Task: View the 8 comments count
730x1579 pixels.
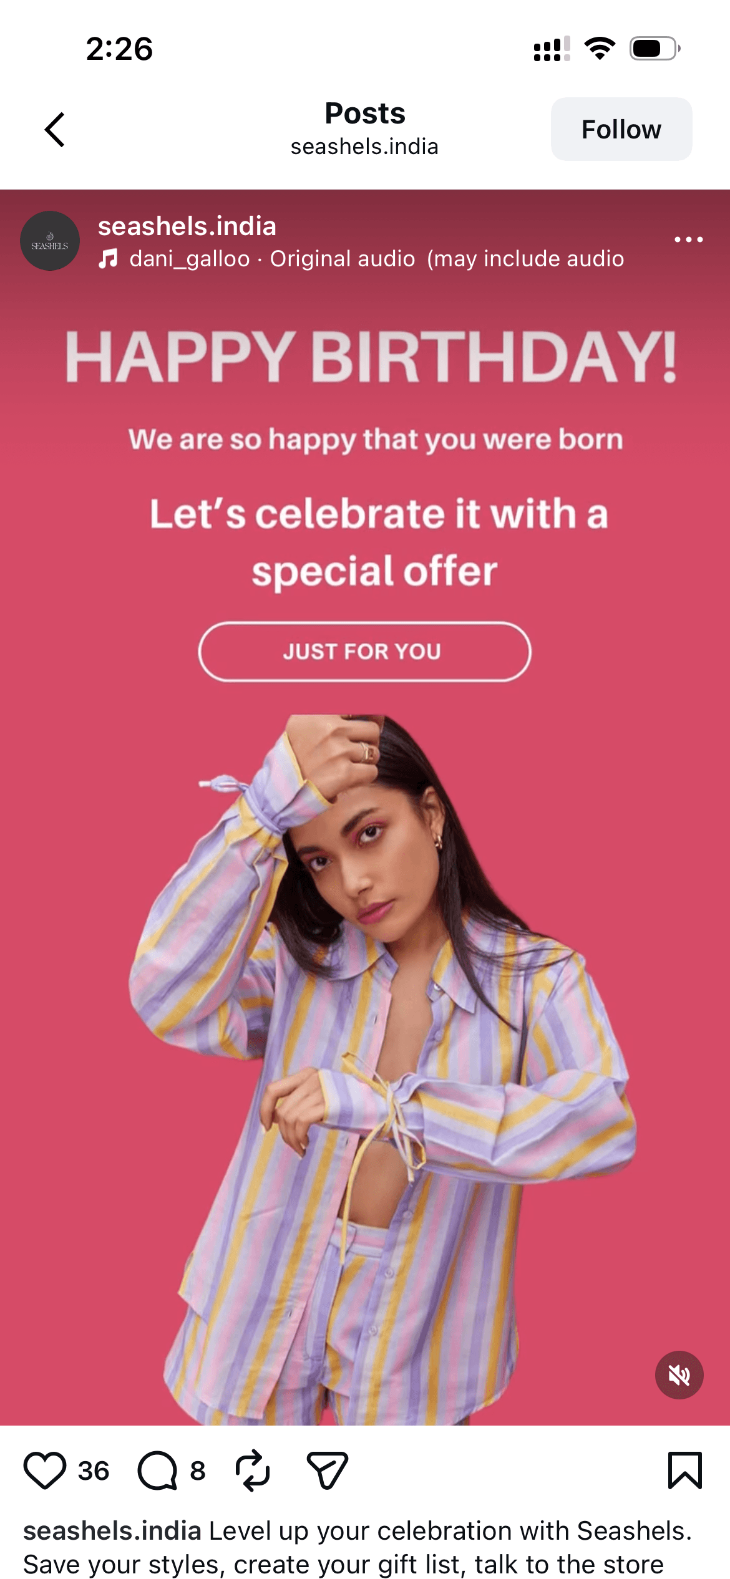Action: [x=198, y=1470]
